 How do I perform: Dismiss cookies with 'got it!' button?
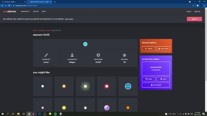tap(194, 19)
